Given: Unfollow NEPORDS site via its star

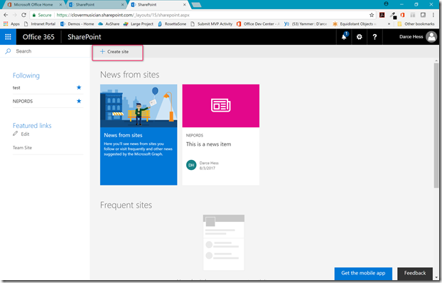Looking at the screenshot, I should coord(79,101).
